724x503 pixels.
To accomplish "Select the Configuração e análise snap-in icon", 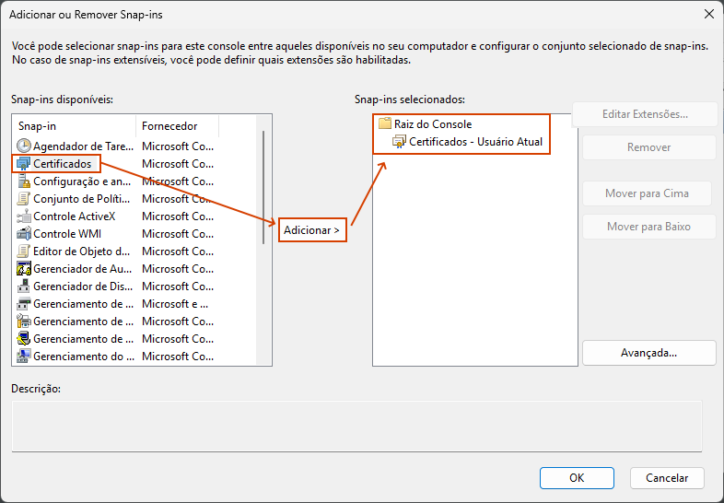I will tap(24, 181).
